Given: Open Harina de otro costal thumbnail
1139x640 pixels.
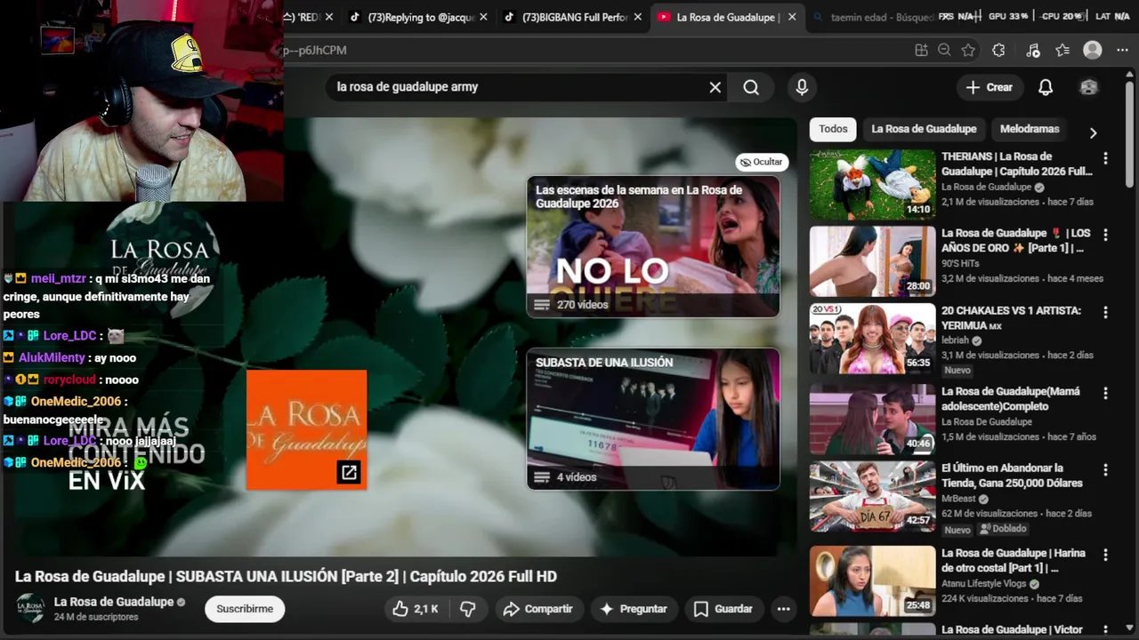Looking at the screenshot, I should pyautogui.click(x=873, y=581).
